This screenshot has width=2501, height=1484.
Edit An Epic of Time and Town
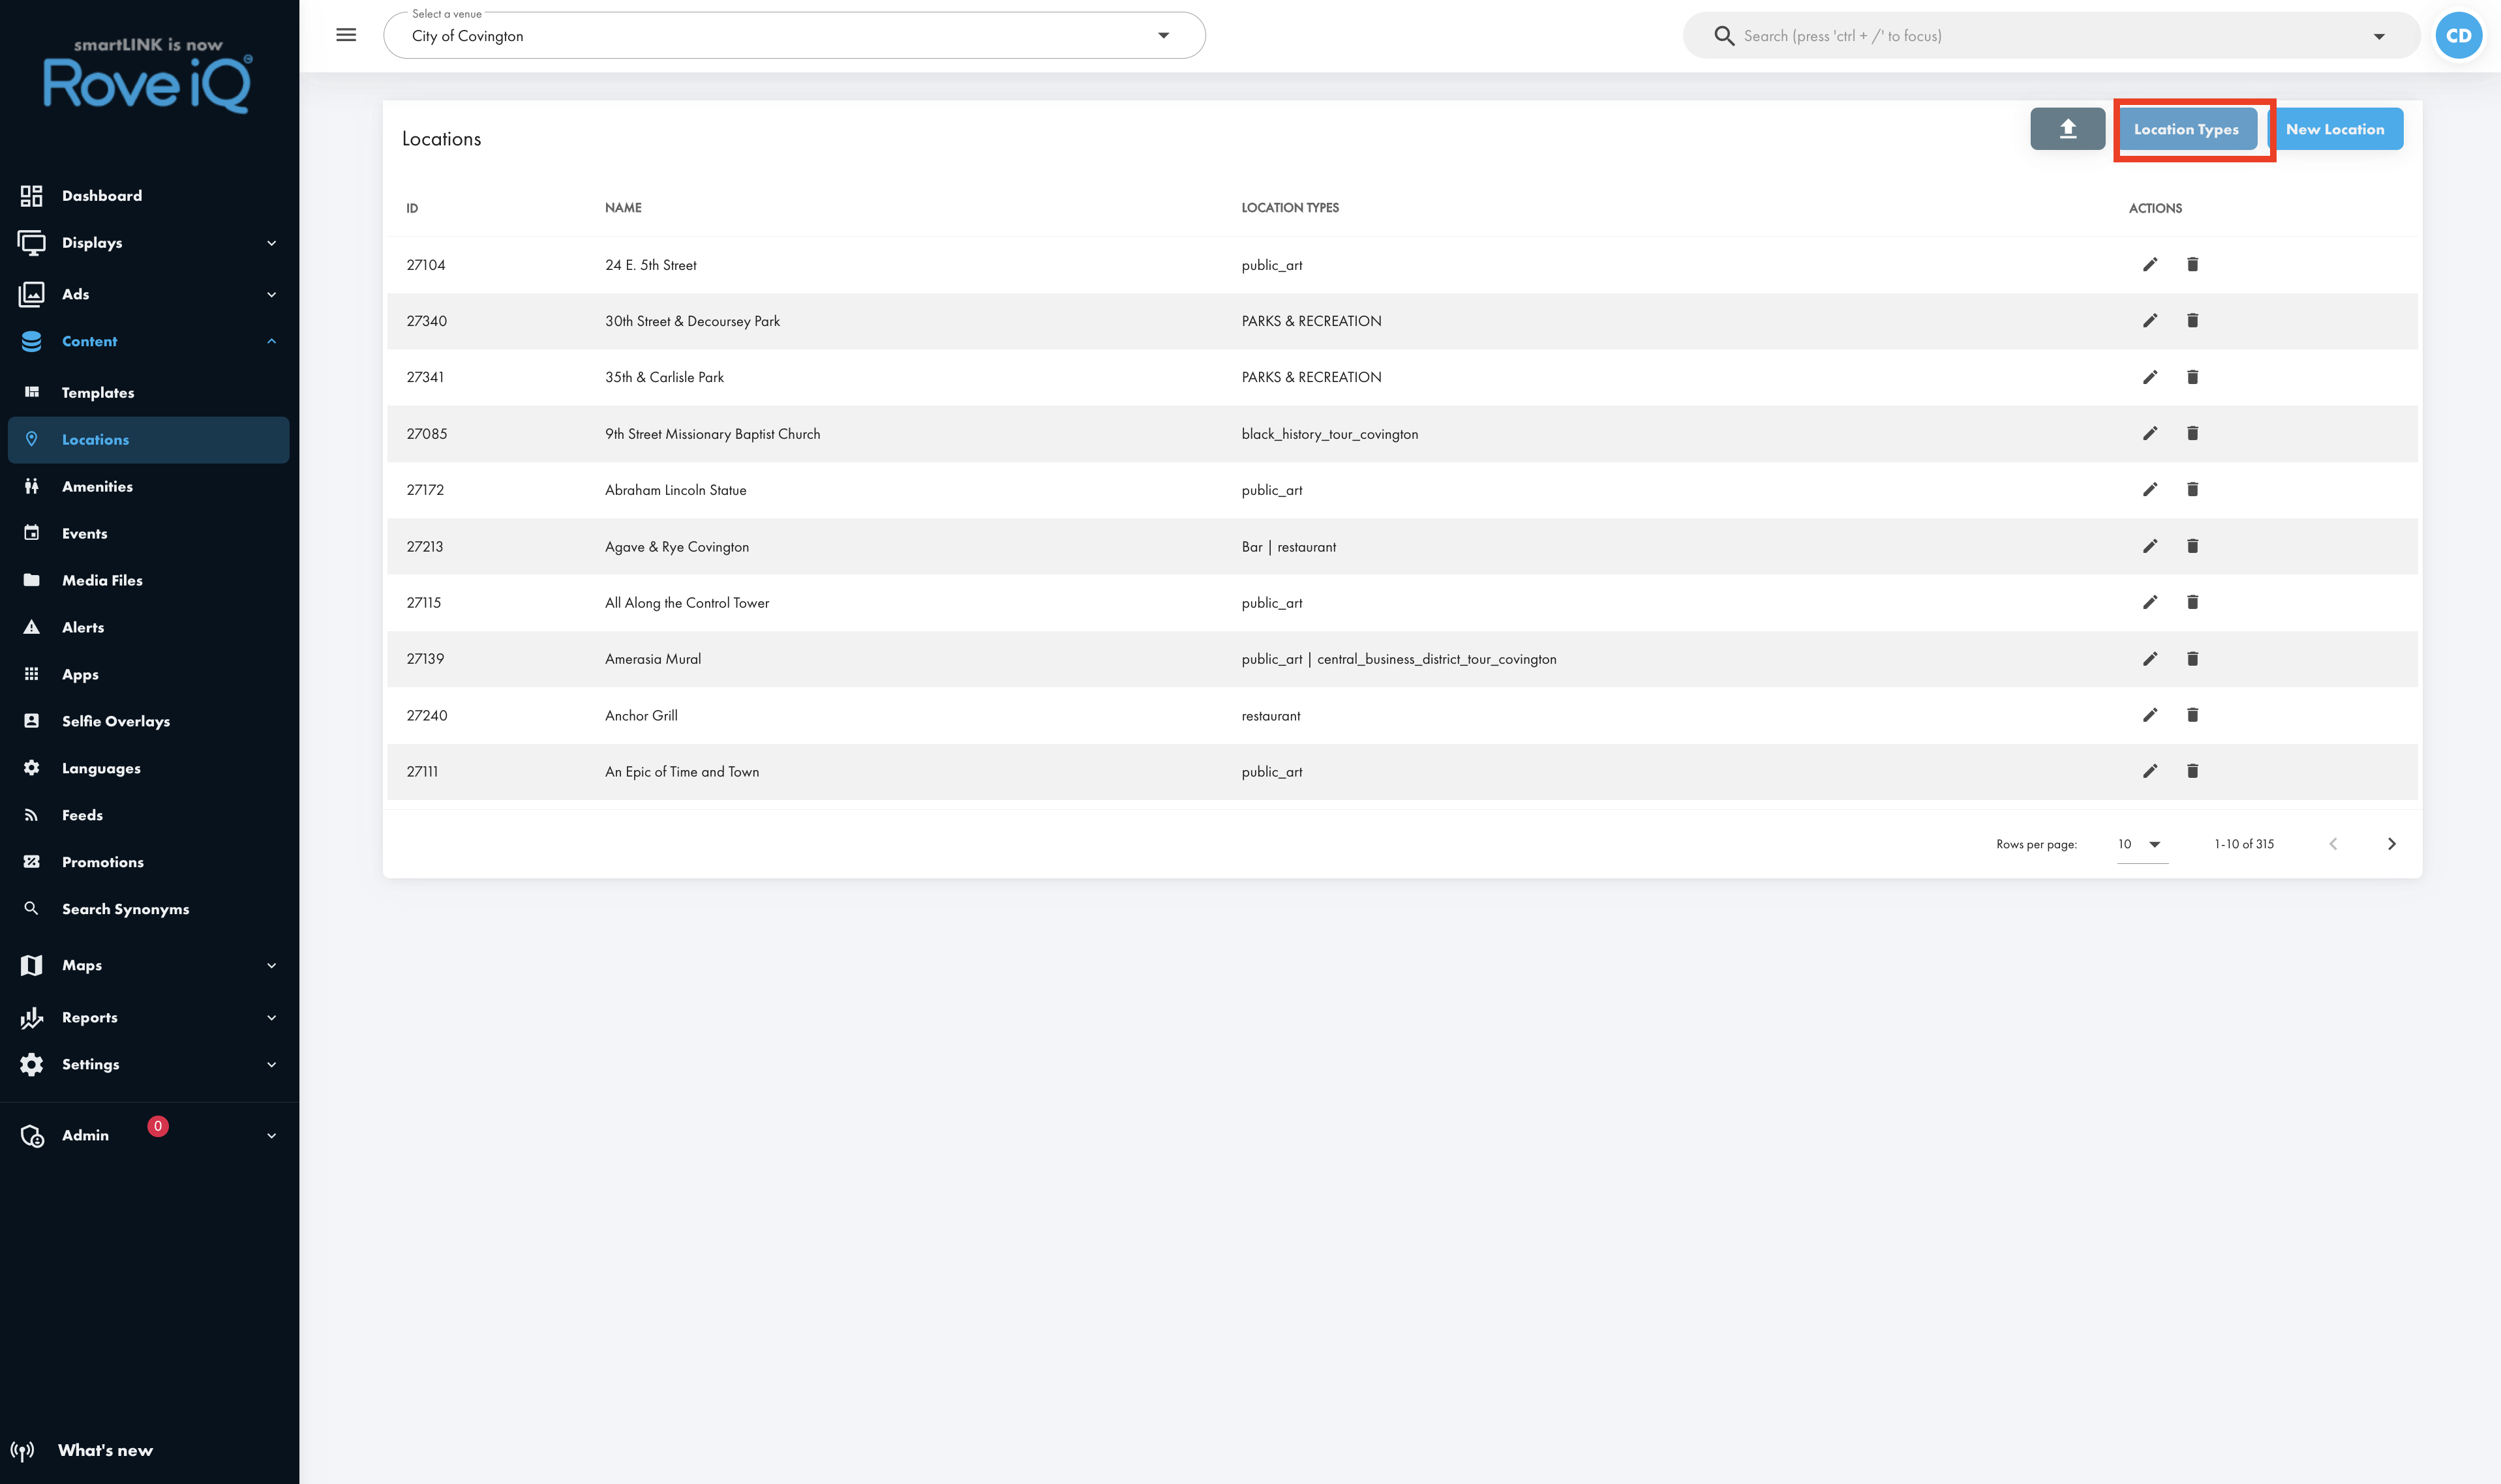point(2150,771)
